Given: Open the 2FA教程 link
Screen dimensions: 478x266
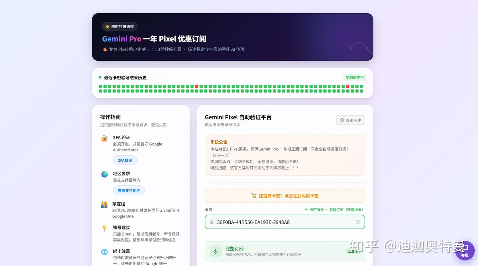Looking at the screenshot, I should 125,160.
